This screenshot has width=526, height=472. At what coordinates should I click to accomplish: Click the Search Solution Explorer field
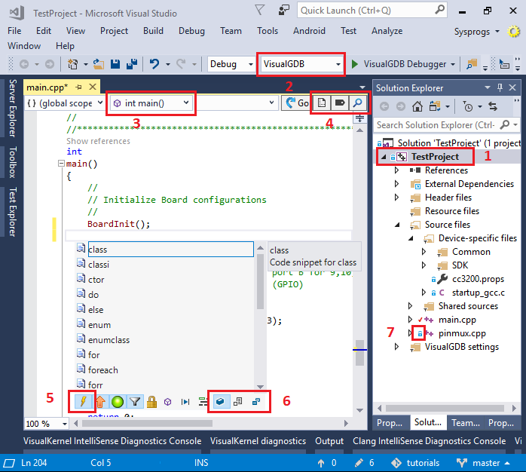pyautogui.click(x=446, y=125)
